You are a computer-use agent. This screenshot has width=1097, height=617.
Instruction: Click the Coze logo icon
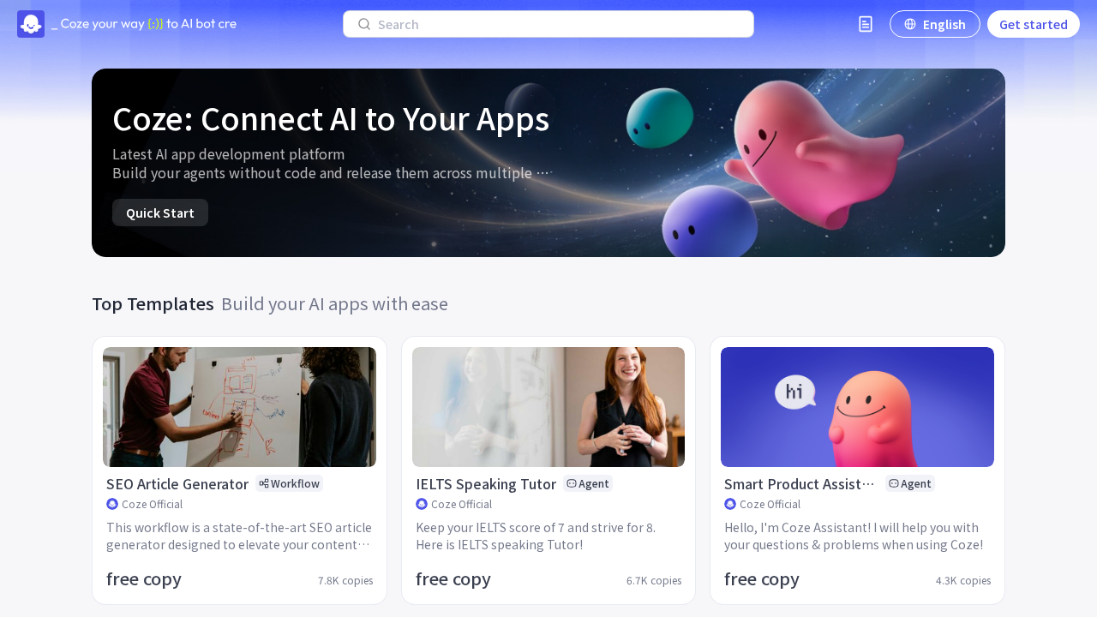point(31,24)
